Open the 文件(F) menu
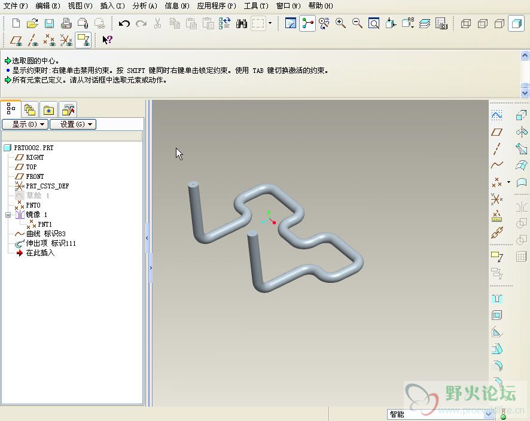Image resolution: width=530 pixels, height=421 pixels. click(15, 6)
